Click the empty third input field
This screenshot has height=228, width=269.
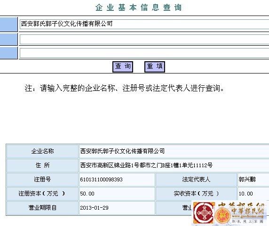point(144,53)
